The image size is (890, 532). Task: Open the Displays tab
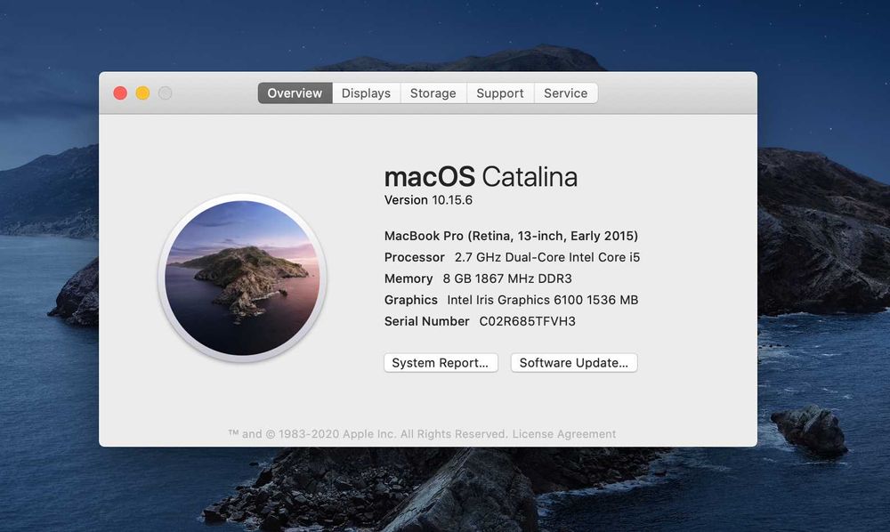point(366,93)
